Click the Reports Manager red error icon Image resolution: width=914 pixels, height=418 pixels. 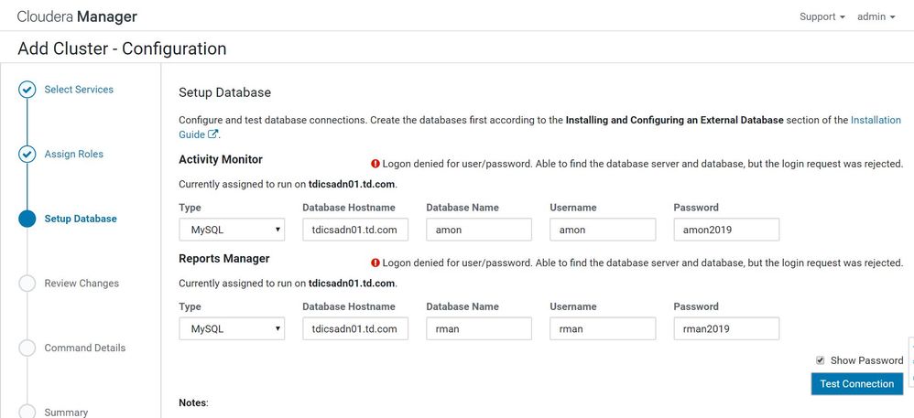pyautogui.click(x=375, y=263)
